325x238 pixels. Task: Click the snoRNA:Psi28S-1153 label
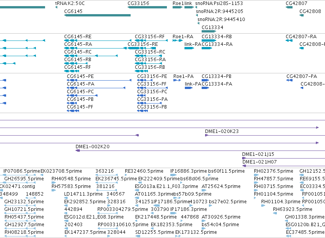(219, 3)
